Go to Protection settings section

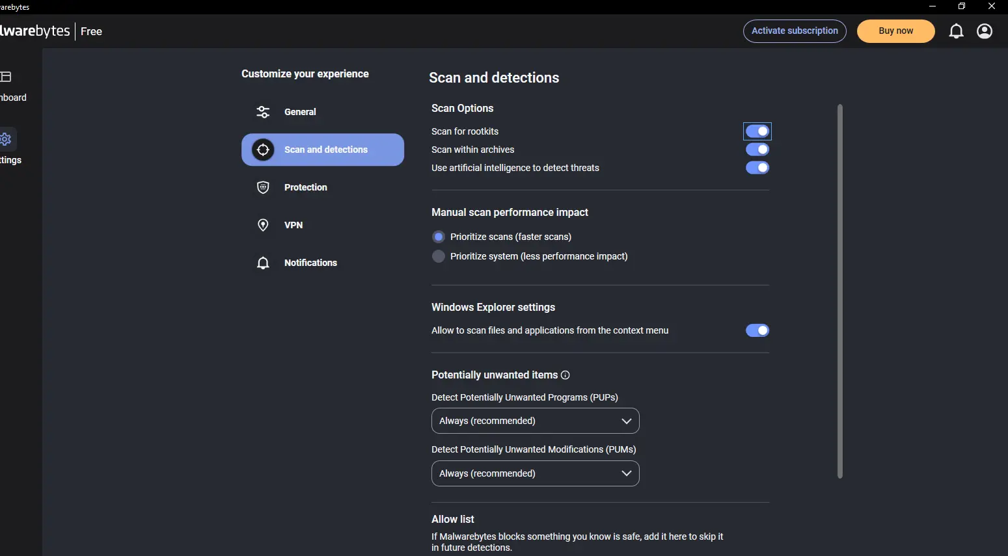pyautogui.click(x=323, y=187)
